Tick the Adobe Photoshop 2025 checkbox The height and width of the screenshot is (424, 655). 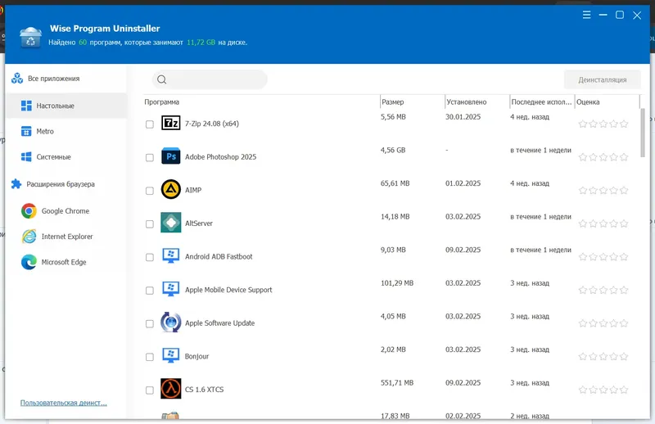pyautogui.click(x=150, y=157)
